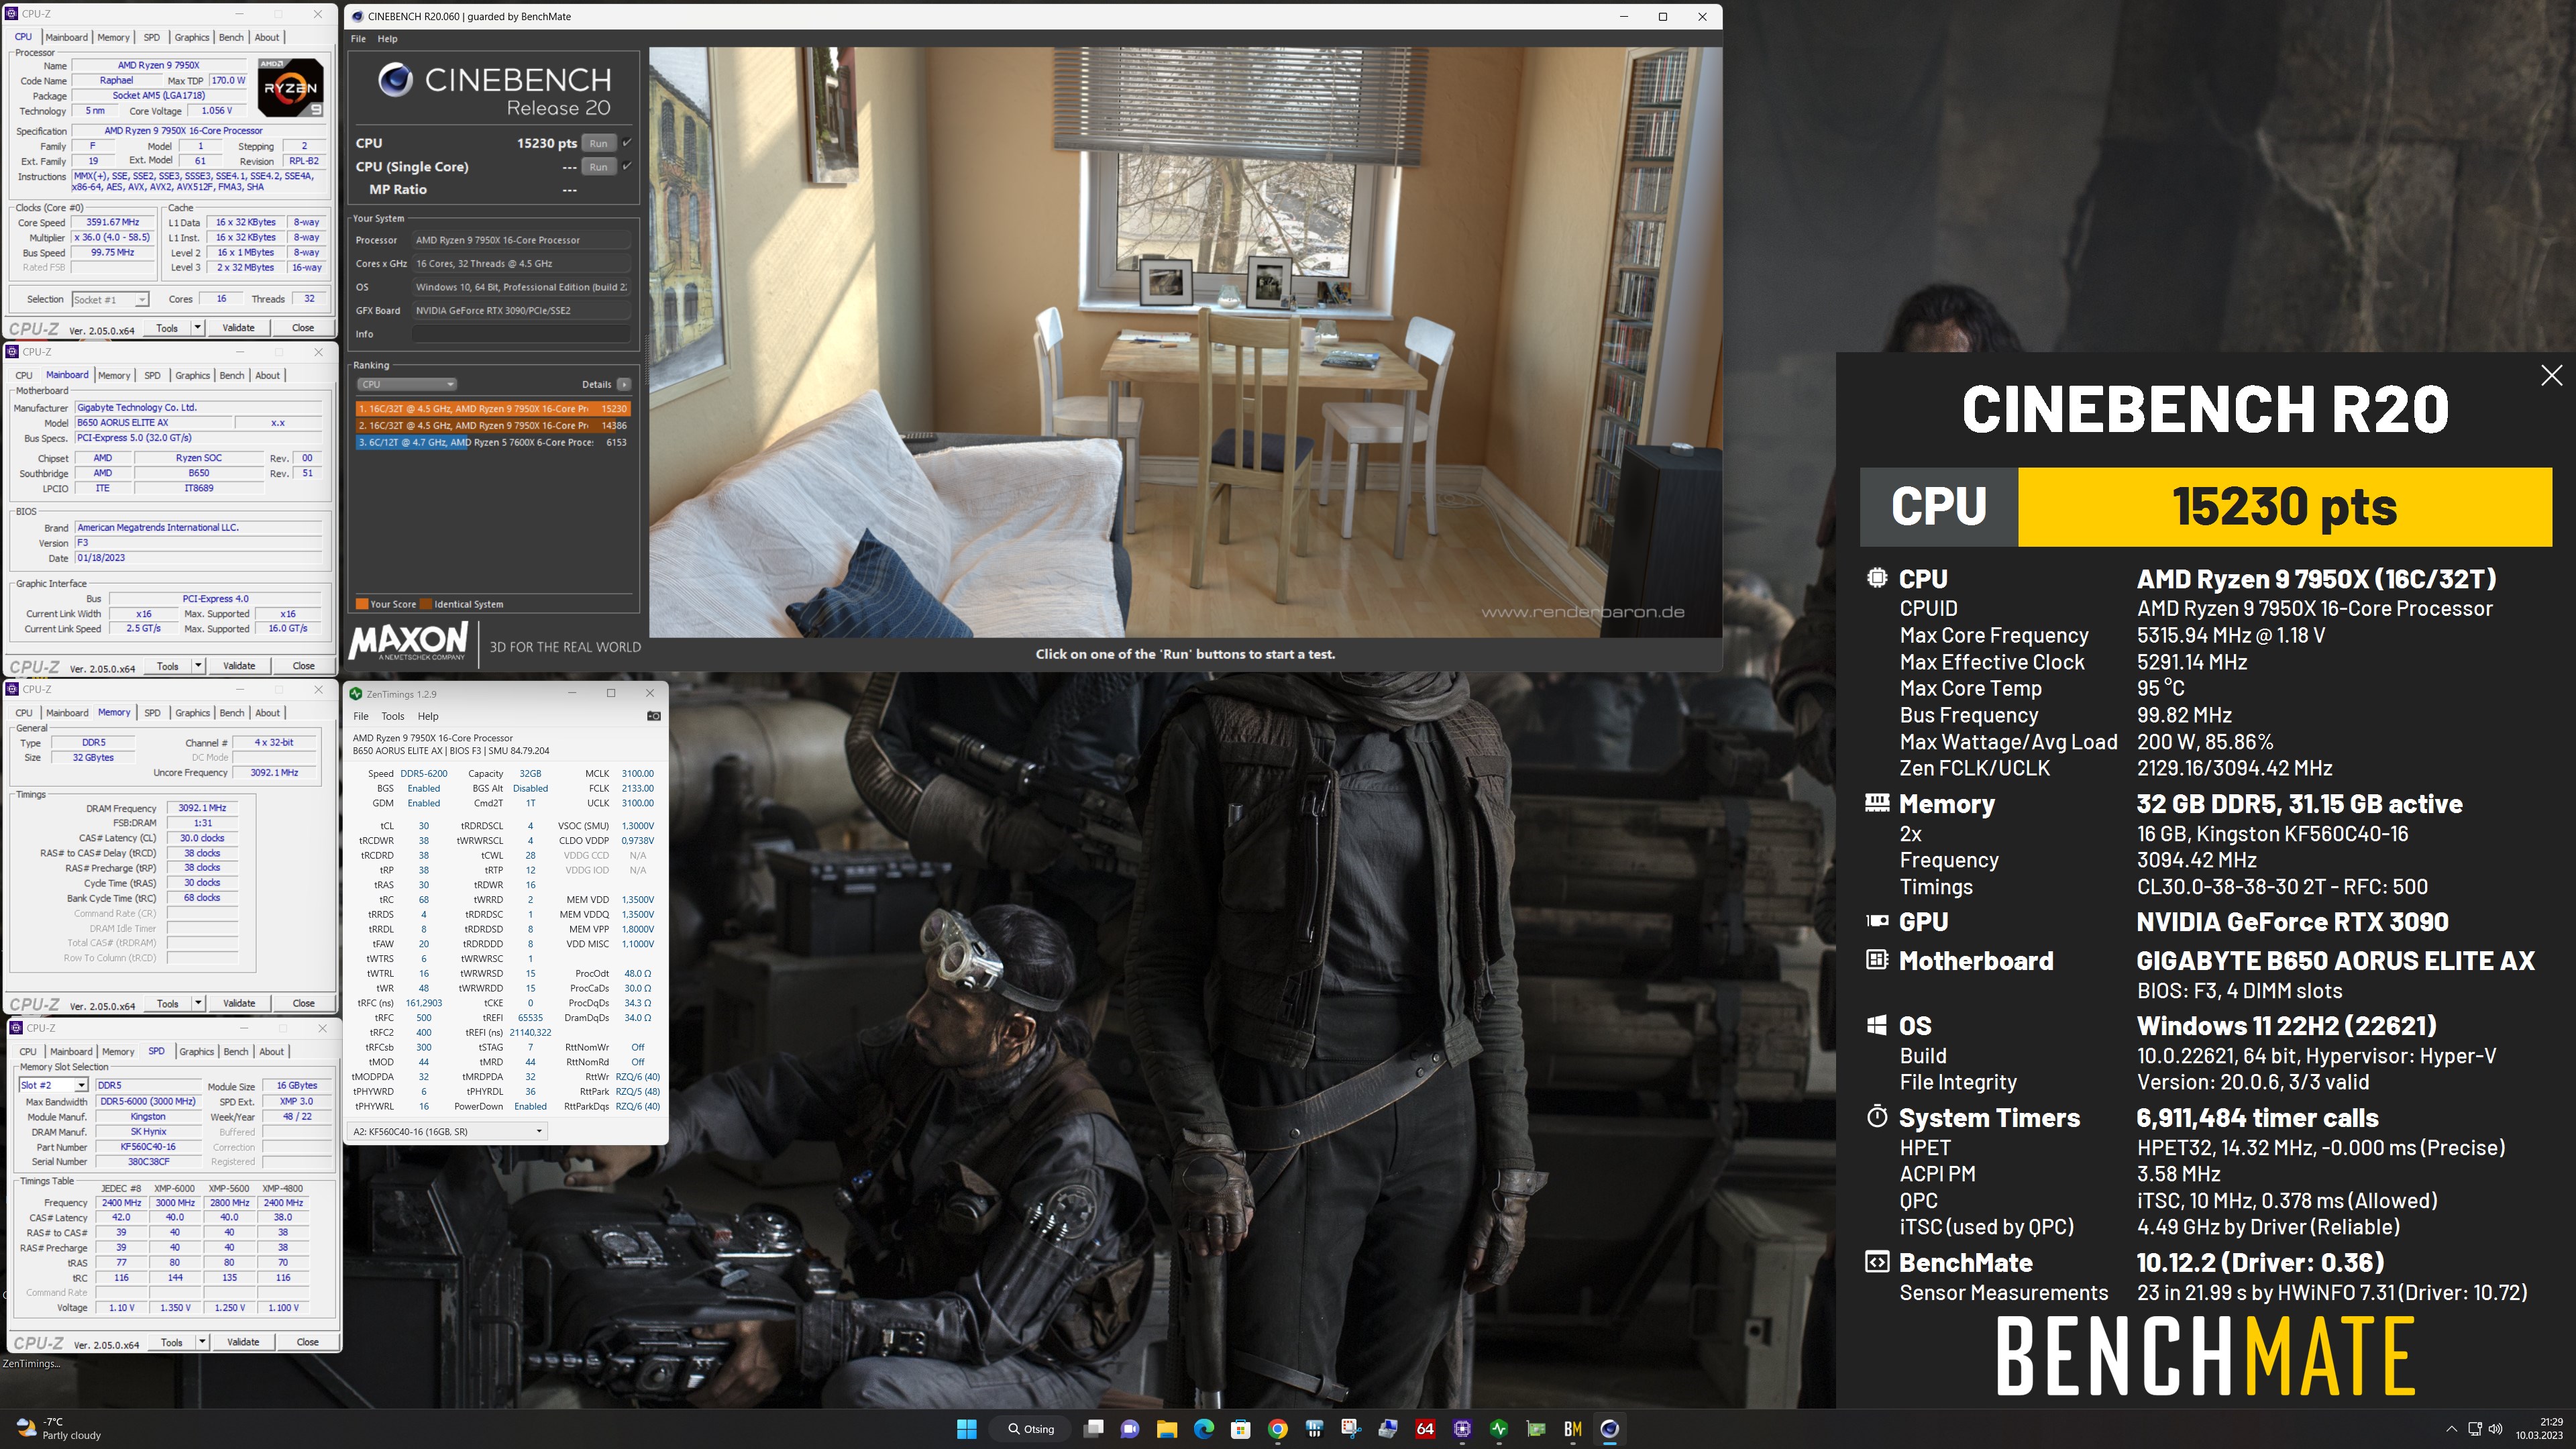Open Cinebench File menu

[358, 39]
